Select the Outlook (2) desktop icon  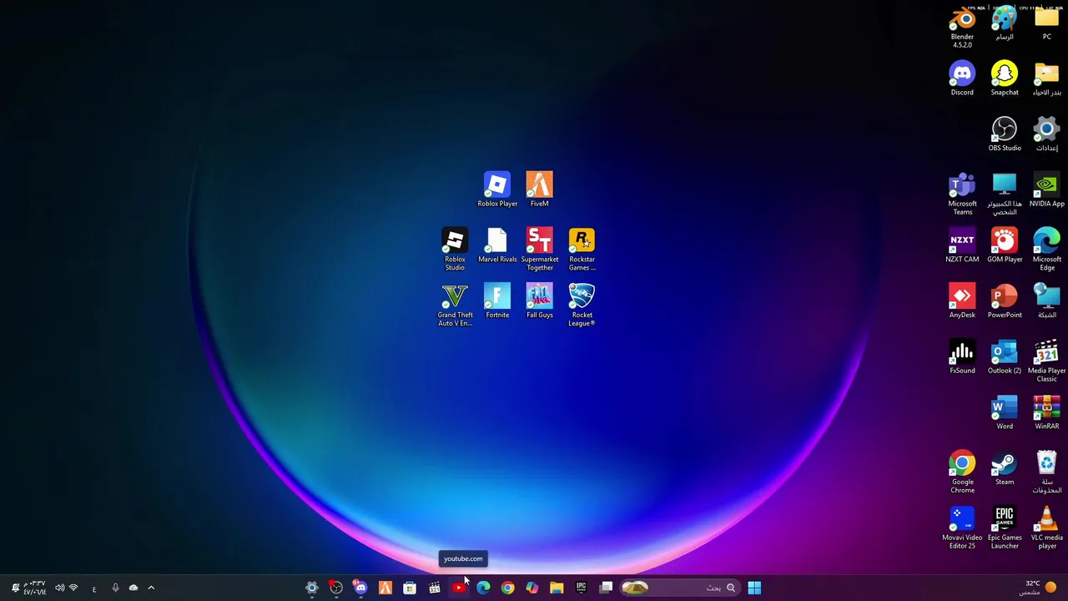(1005, 356)
